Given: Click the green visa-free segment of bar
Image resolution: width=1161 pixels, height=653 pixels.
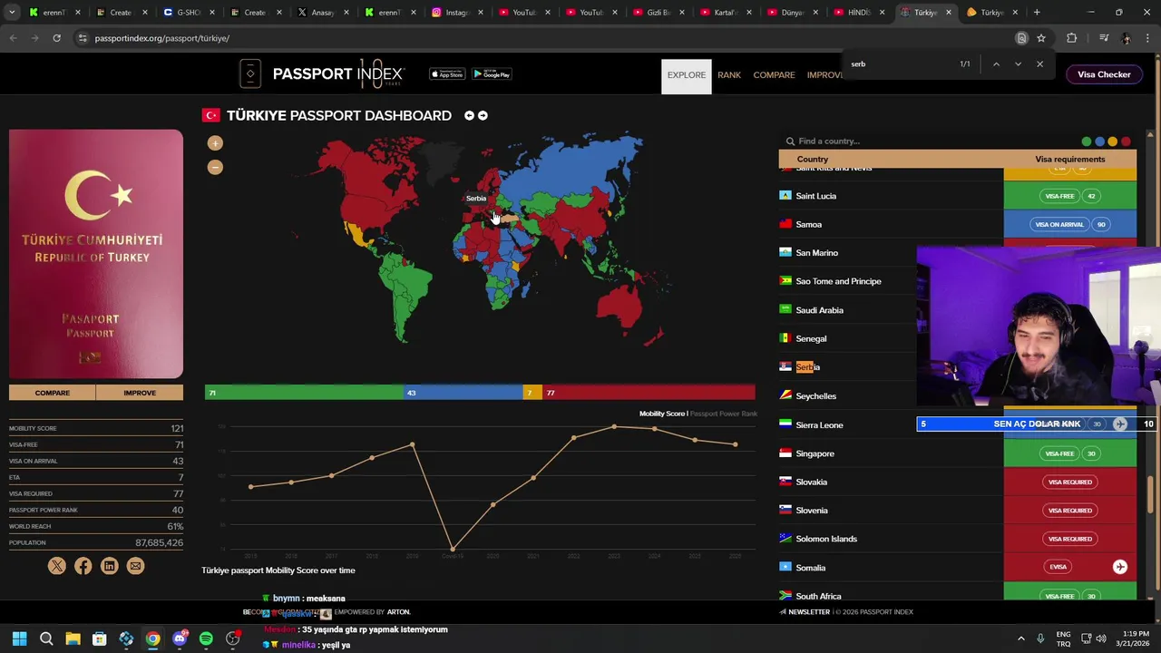Looking at the screenshot, I should pos(304,393).
